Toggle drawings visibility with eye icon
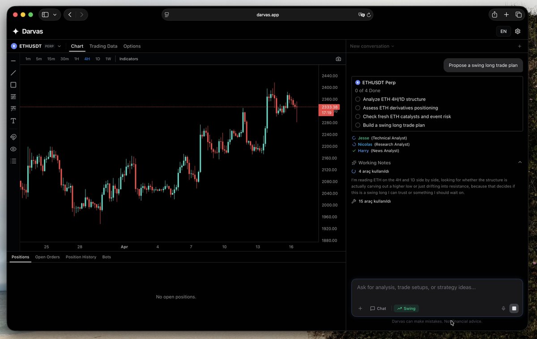This screenshot has height=339, width=537. 13,149
